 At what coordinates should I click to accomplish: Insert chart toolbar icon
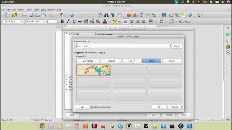135,15
